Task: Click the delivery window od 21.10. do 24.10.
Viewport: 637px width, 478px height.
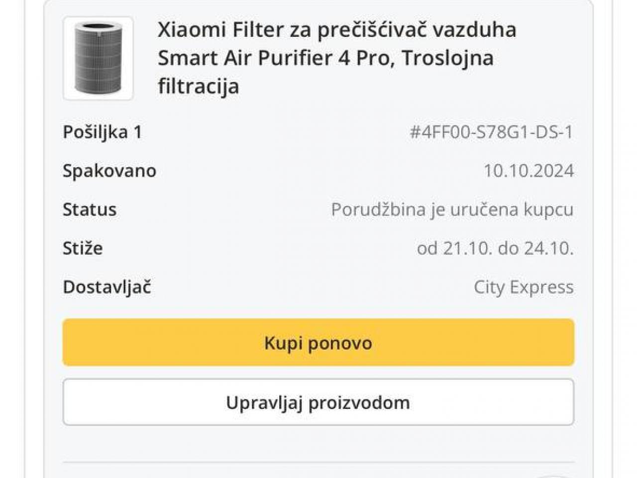Action: pos(495,248)
